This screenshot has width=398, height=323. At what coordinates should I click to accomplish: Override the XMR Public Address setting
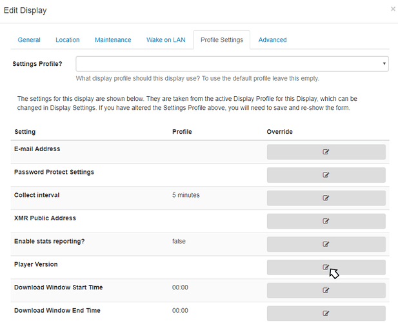point(326,221)
